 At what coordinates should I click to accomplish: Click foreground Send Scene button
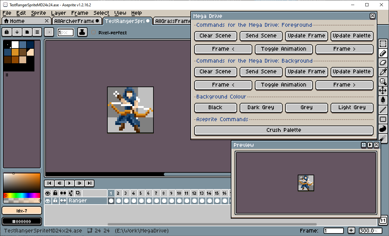tap(261, 36)
